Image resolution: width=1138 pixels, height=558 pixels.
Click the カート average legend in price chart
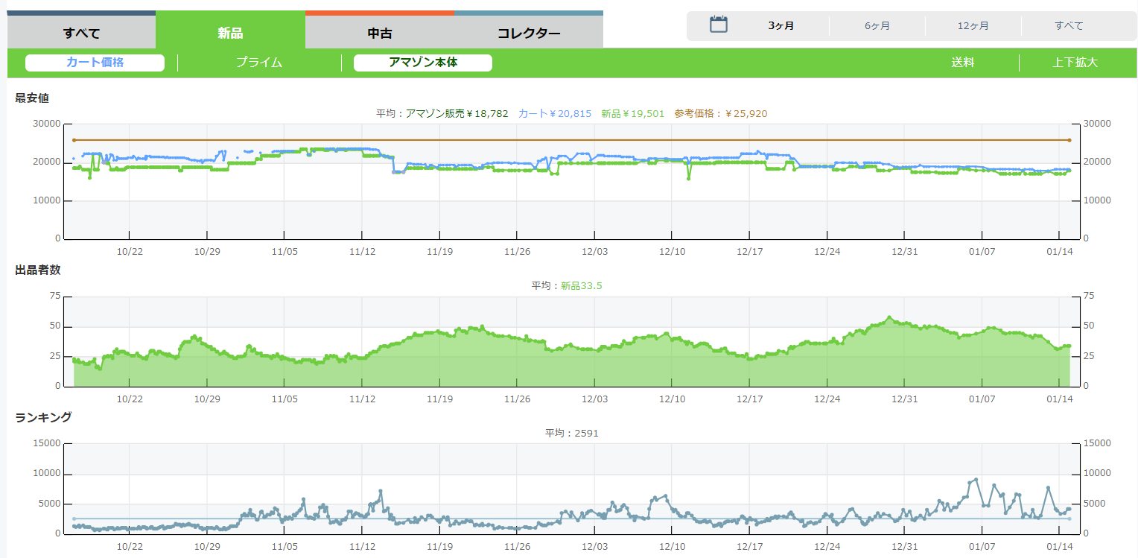(554, 114)
